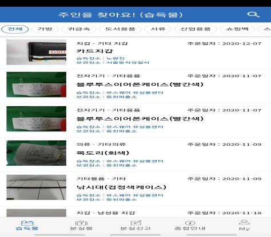Select the 전체 category chip
Screen dimensions: 271x237
click(x=15, y=29)
